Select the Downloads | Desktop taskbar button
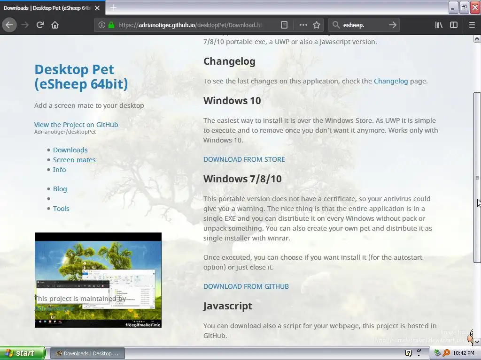The height and width of the screenshot is (360, 481). 87,353
